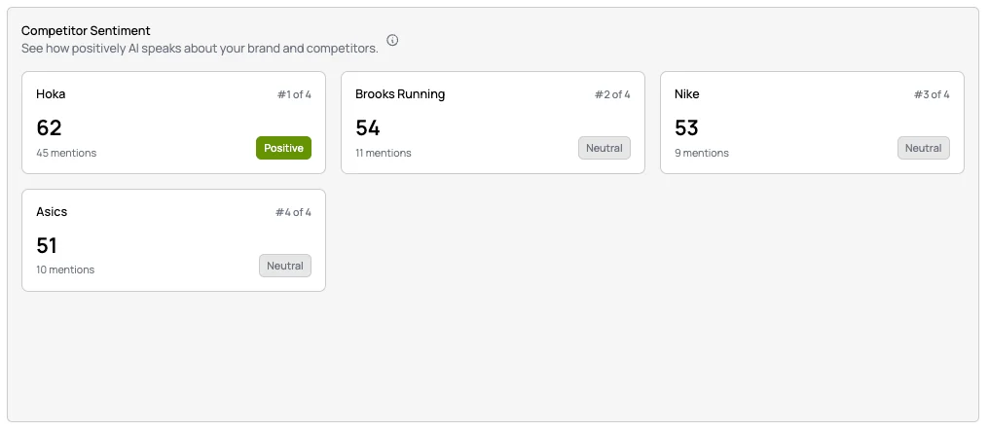Click the Brooks Running score value 54

368,127
